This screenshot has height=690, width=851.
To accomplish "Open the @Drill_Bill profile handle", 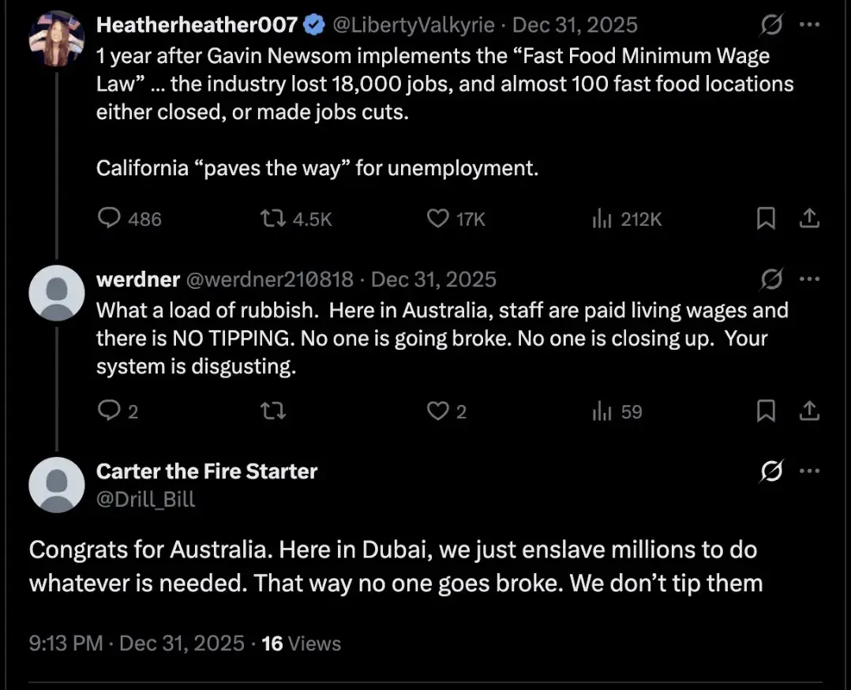I will tap(145, 499).
